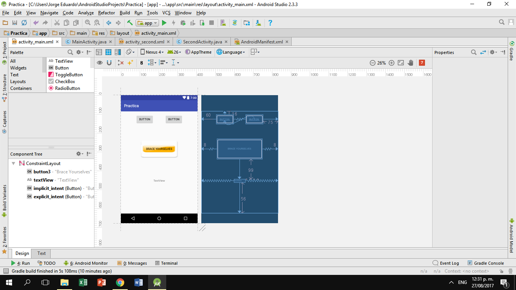Click Zoom to Fit Screen icon
This screenshot has width=516, height=290.
tap(401, 63)
